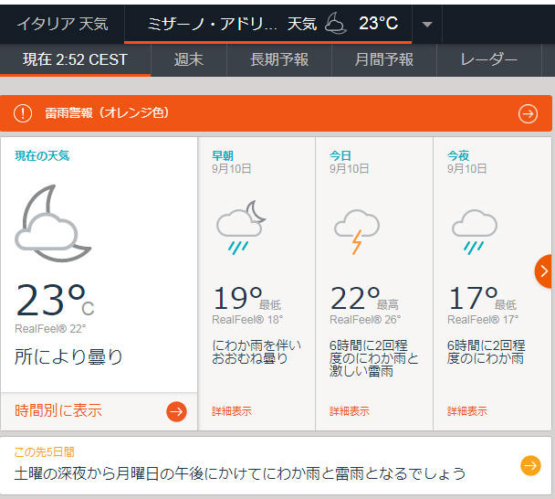Open 時間別に表示 hourly forecast link

[58, 411]
